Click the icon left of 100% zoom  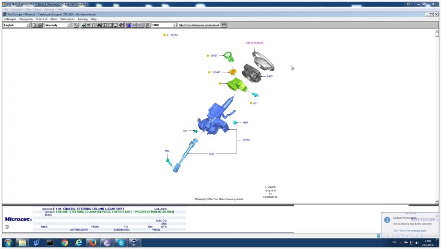pos(147,25)
